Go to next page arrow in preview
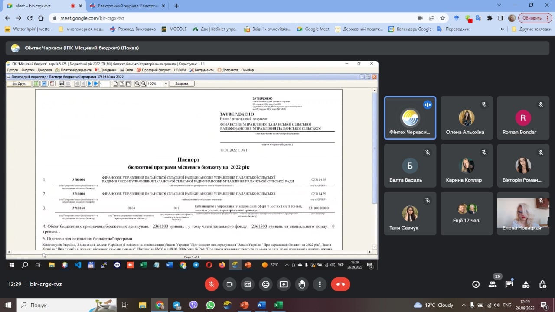Screen dimensions: 555x312 click(90, 84)
